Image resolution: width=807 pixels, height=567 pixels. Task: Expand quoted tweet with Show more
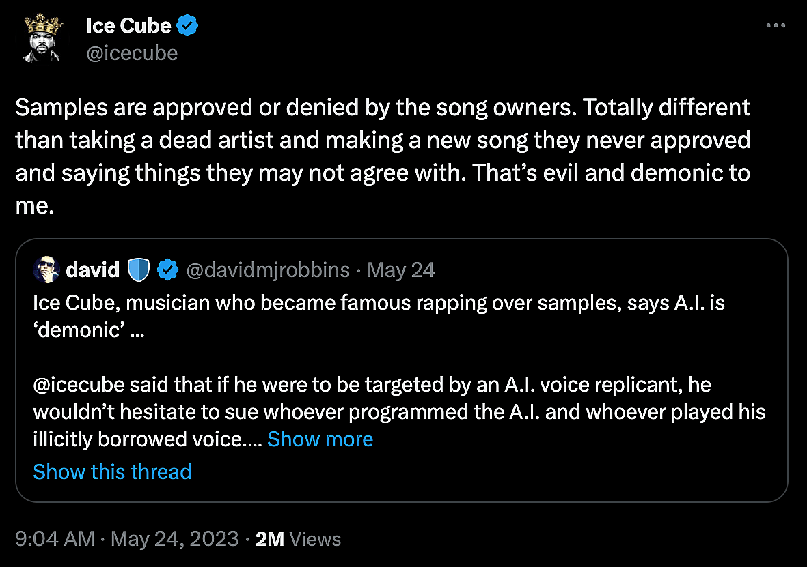click(x=320, y=439)
